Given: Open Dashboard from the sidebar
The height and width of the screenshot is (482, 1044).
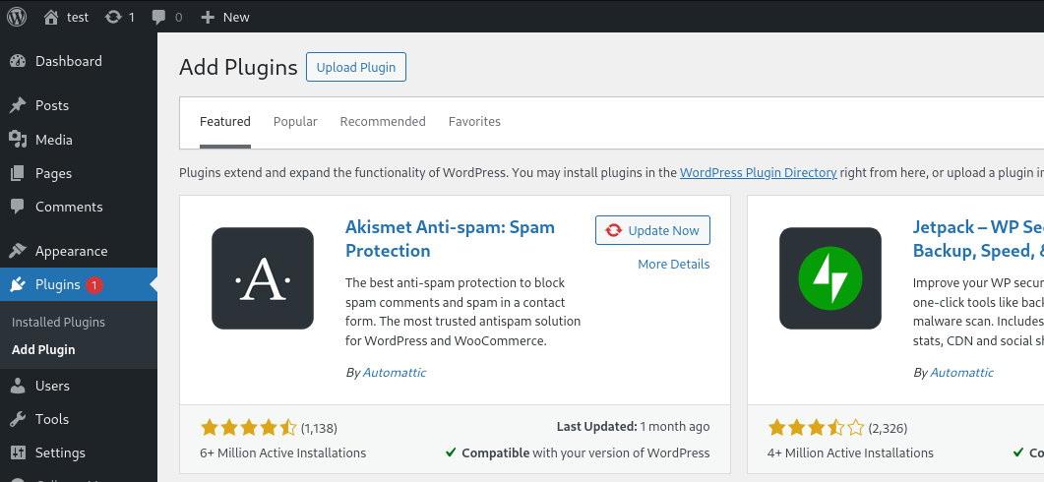Looking at the screenshot, I should [x=68, y=61].
